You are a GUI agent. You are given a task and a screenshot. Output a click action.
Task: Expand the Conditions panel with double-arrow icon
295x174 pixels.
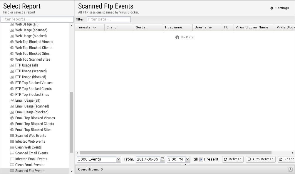[290, 169]
